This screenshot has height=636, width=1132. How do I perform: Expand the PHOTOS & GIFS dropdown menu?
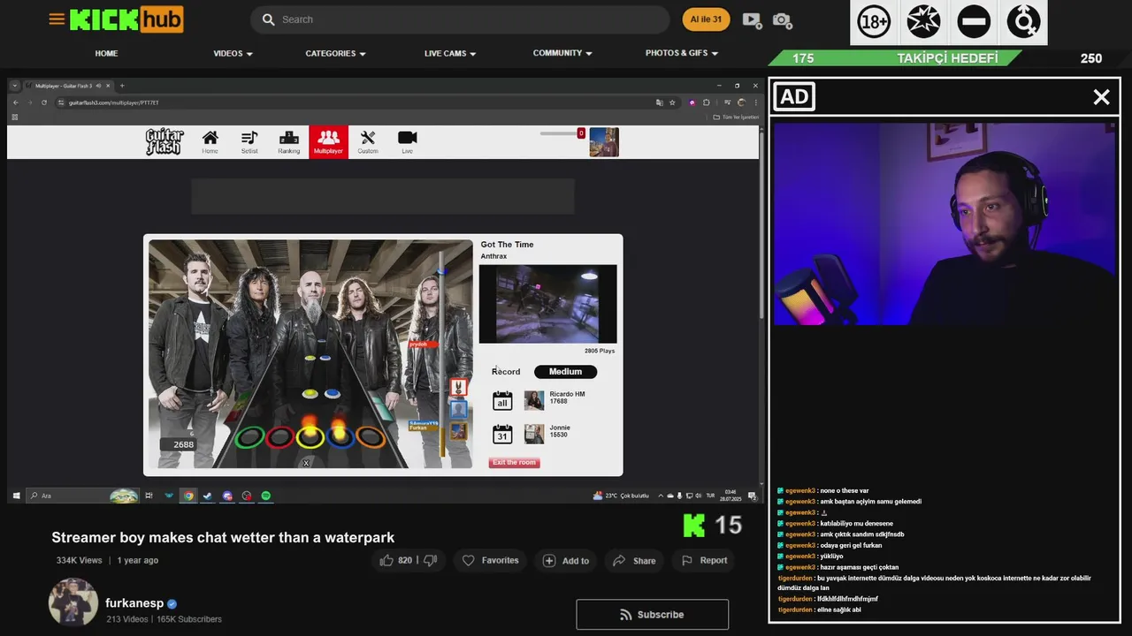pyautogui.click(x=682, y=54)
